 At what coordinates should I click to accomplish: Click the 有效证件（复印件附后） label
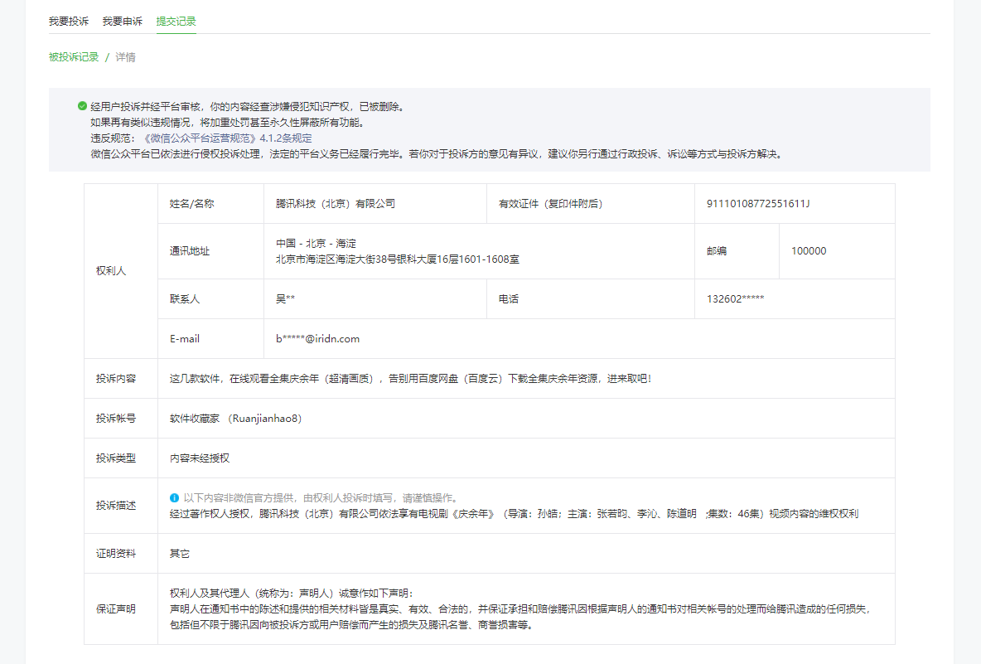click(550, 203)
